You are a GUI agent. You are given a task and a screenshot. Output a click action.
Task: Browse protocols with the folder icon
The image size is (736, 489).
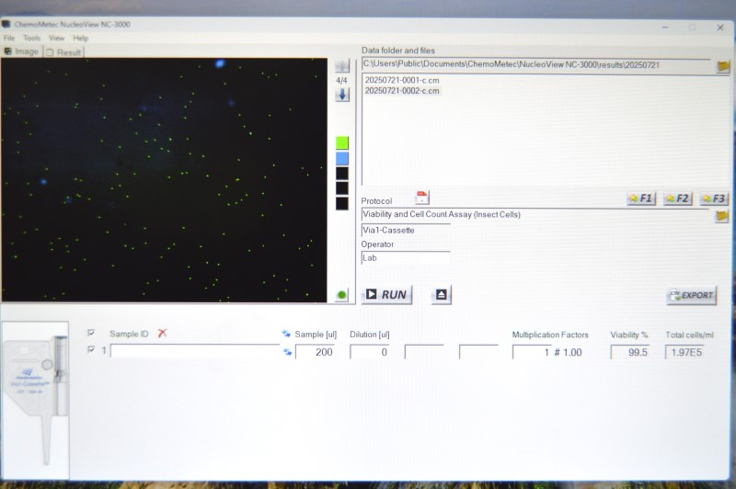tap(721, 216)
